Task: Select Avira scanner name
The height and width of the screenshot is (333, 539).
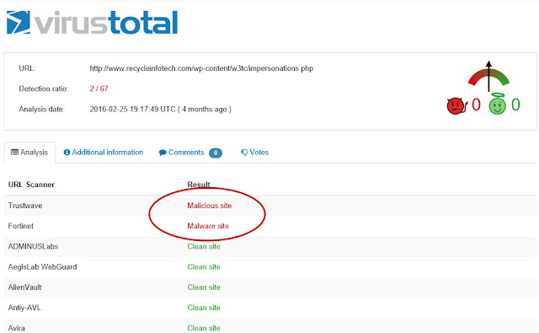Action: pos(17,328)
